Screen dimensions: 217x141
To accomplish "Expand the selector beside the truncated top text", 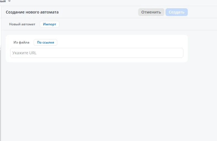I will pyautogui.click(x=9, y=1).
